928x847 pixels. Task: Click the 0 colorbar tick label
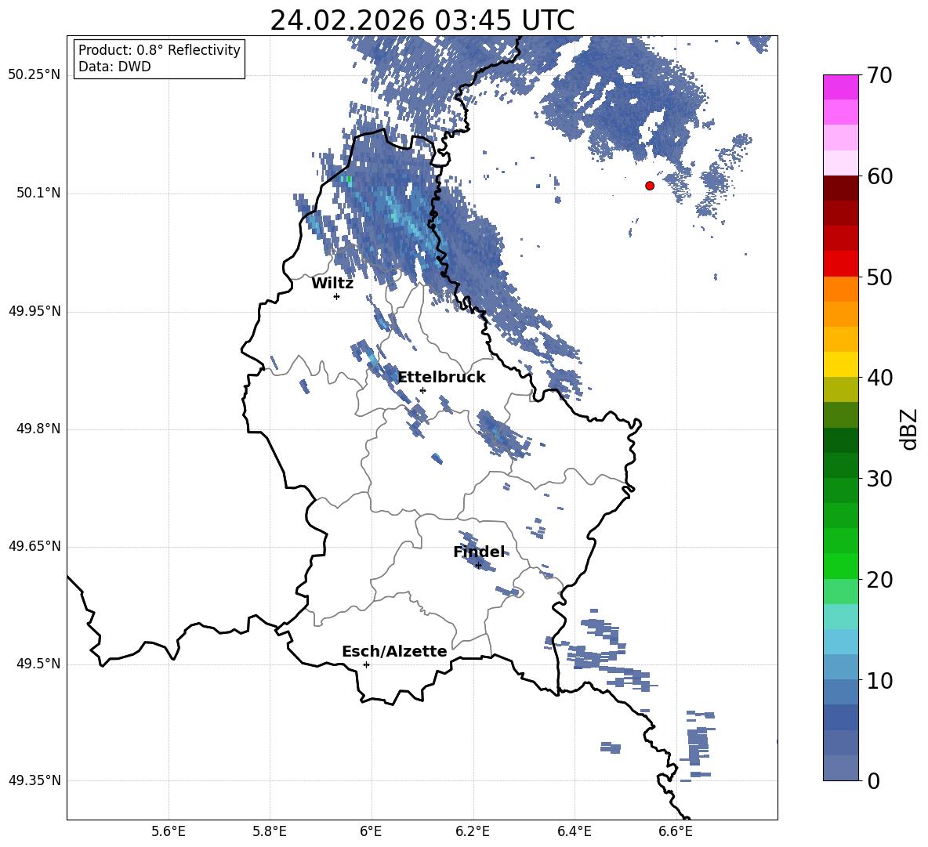click(x=874, y=781)
